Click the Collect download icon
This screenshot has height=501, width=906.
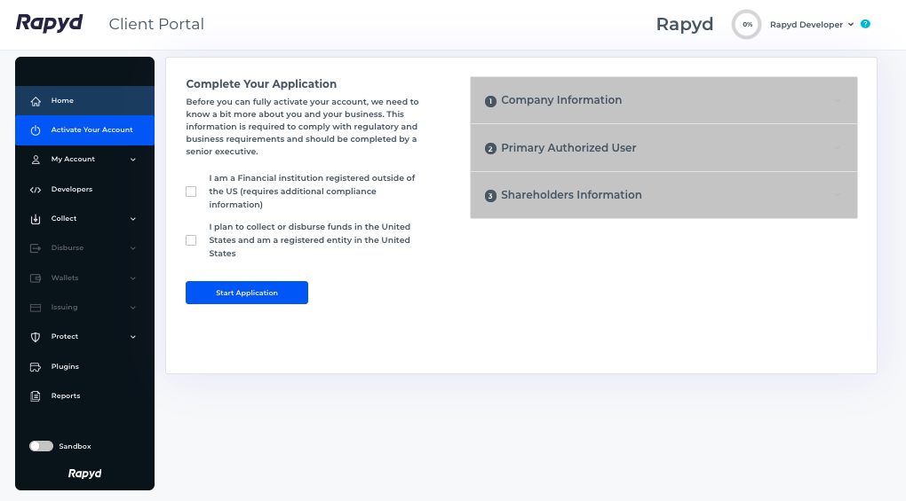click(x=36, y=219)
